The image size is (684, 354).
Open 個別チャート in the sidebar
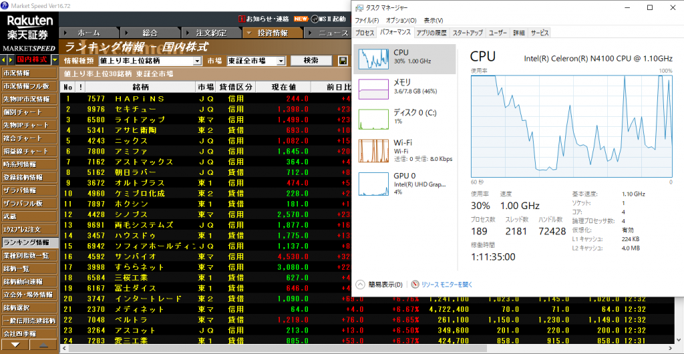(x=29, y=112)
